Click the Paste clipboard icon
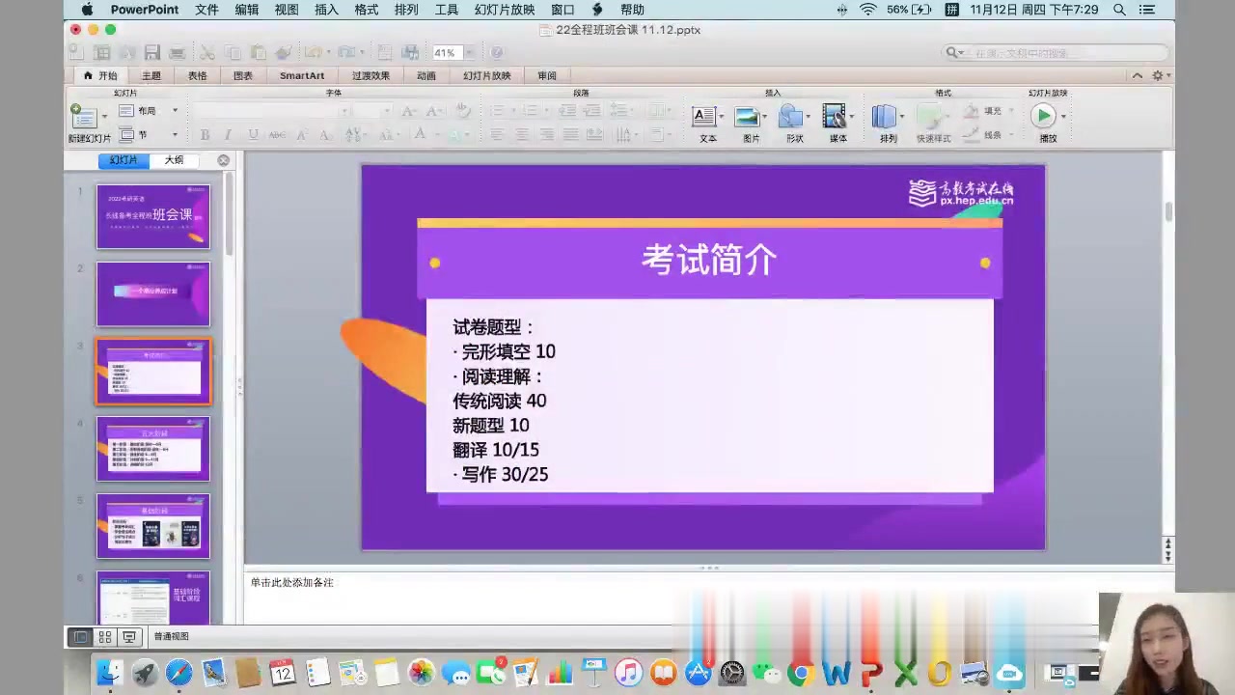The width and height of the screenshot is (1235, 695). coord(258,52)
